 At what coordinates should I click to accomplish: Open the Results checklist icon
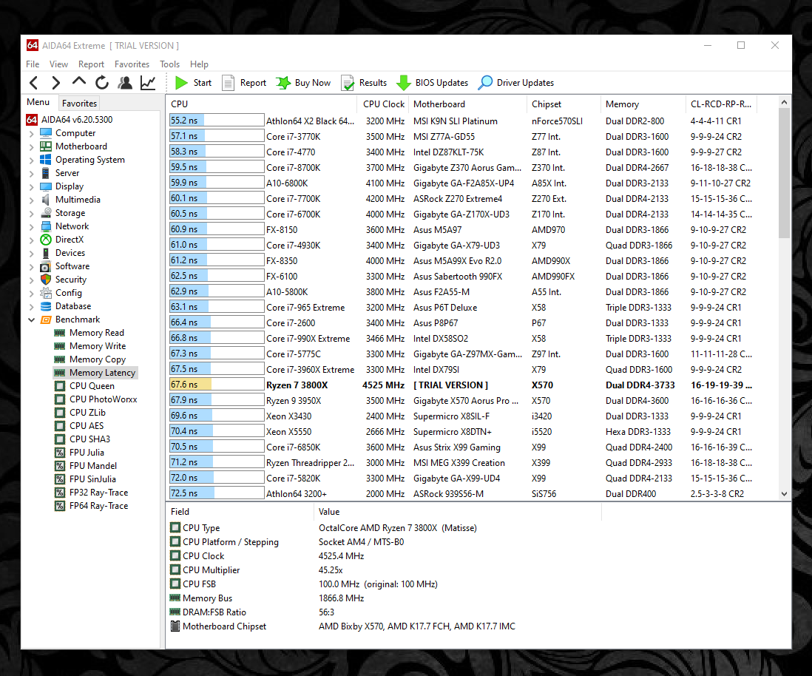pos(348,82)
